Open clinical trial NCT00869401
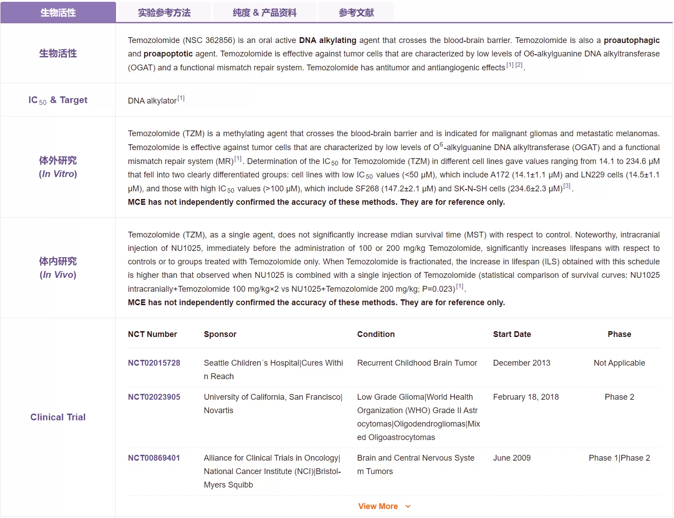This screenshot has width=674, height=518. 154,458
